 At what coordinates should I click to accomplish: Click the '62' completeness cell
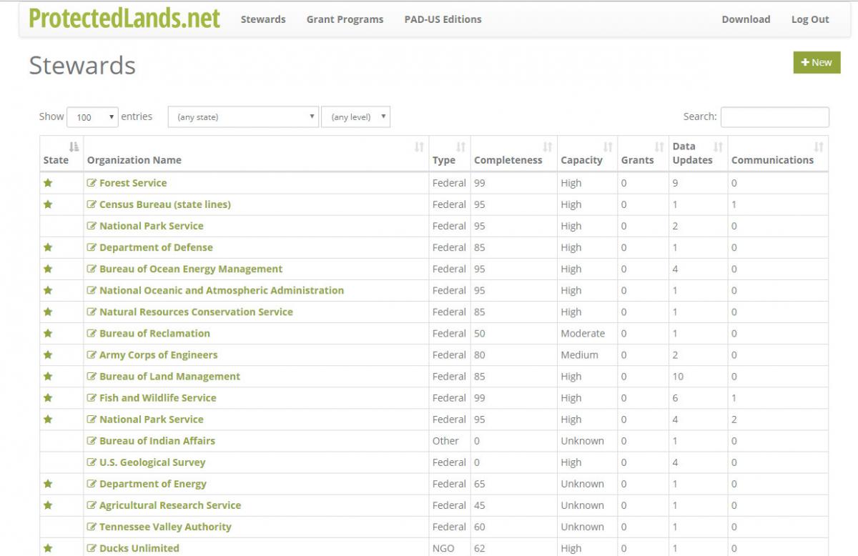click(x=514, y=548)
